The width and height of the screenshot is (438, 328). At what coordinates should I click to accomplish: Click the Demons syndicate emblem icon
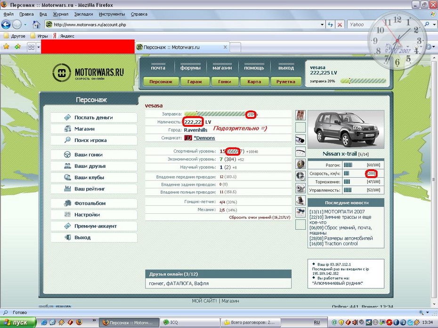point(188,138)
